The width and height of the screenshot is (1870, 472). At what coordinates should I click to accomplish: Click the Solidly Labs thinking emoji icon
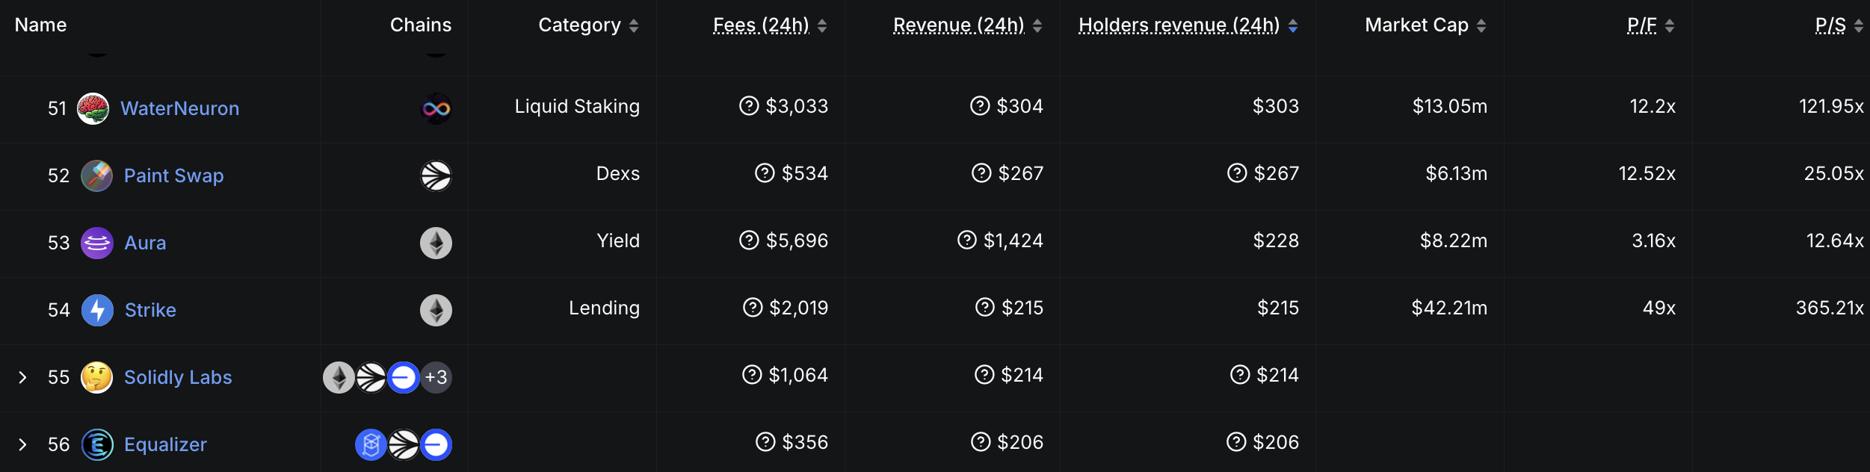coord(96,377)
